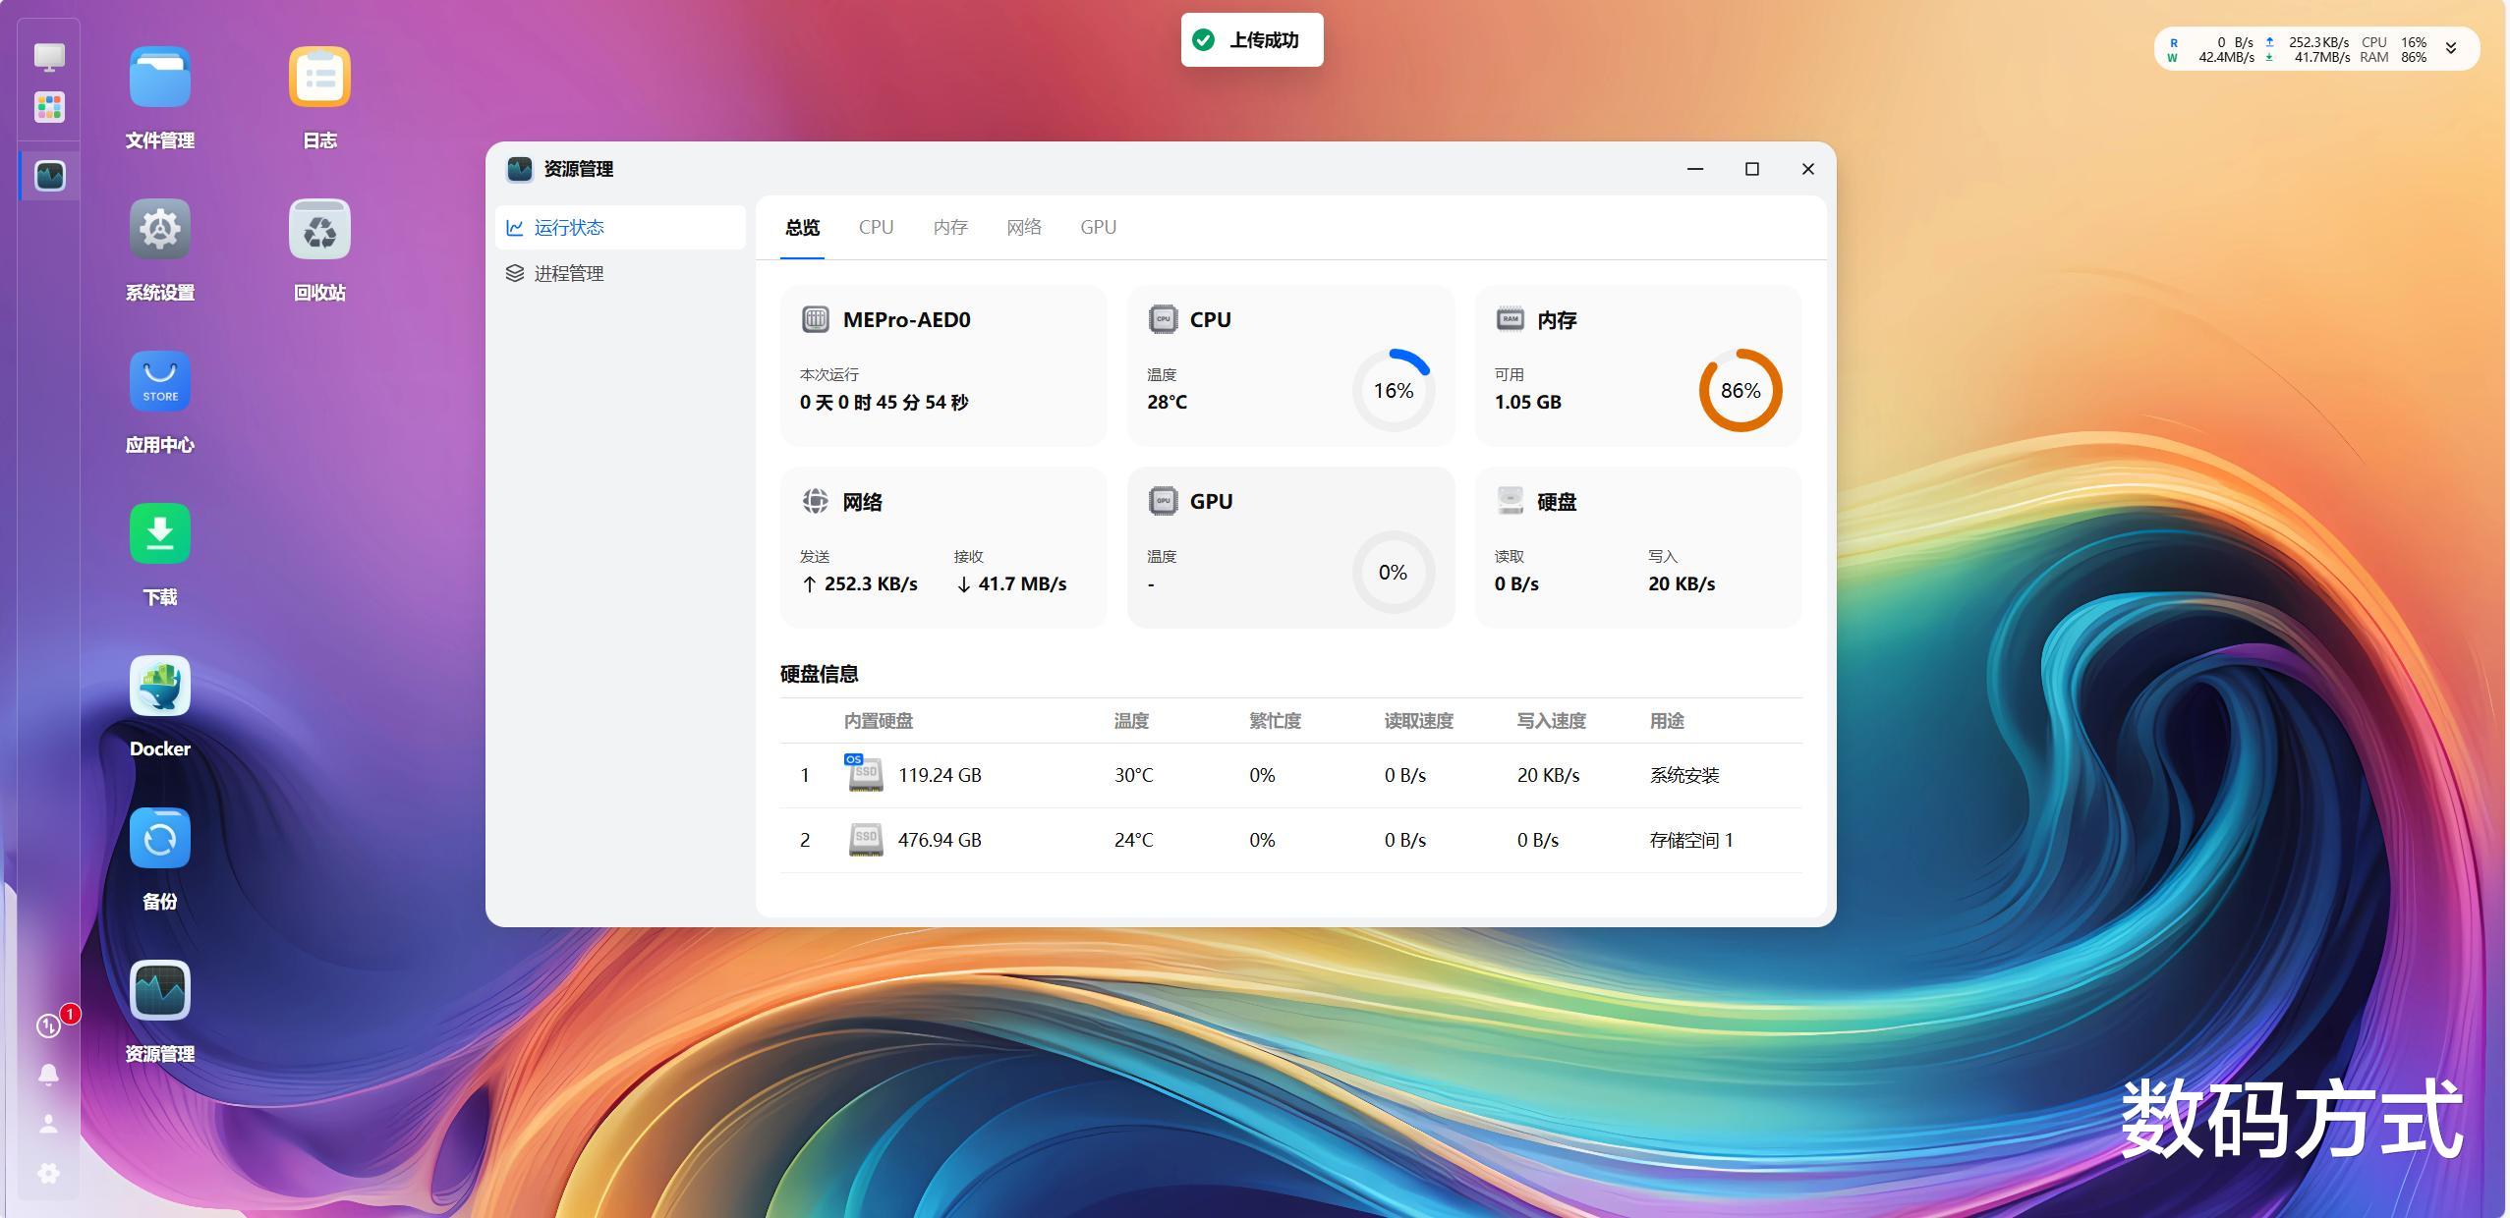The image size is (2510, 1218).
Task: Switch to the 内存 memory tab
Action: (x=950, y=228)
